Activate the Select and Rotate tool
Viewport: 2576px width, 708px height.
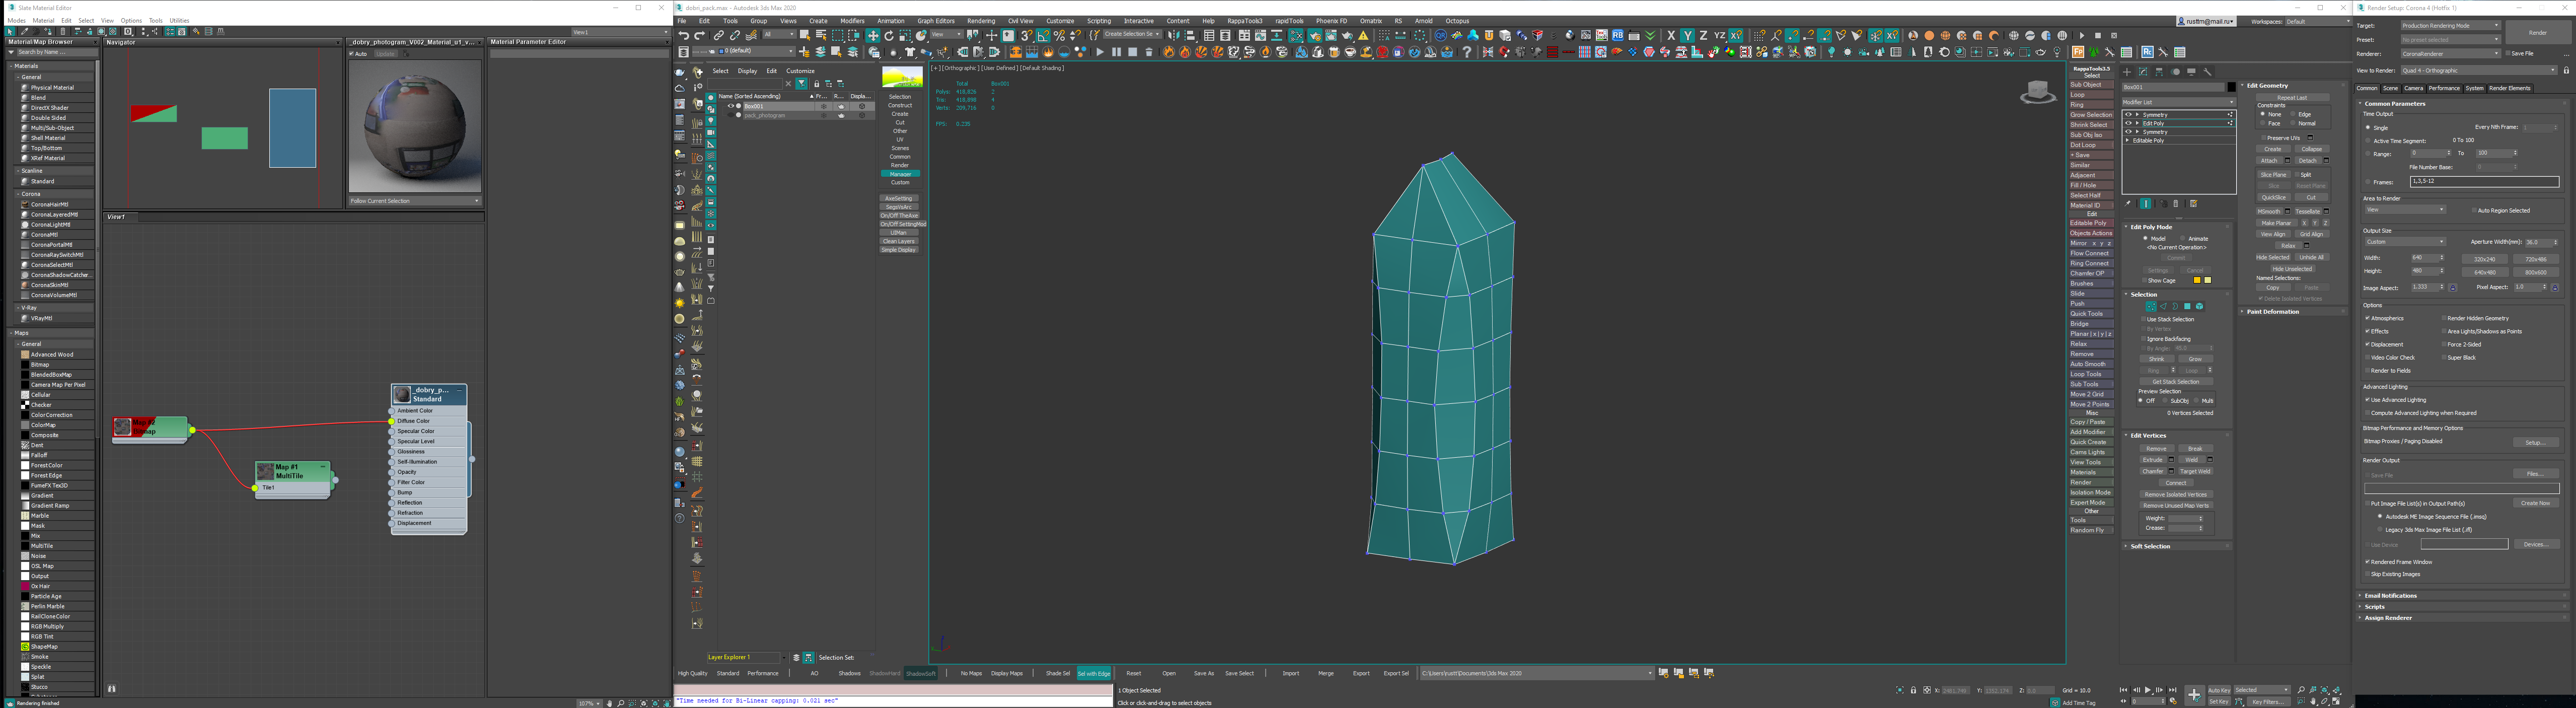pyautogui.click(x=889, y=35)
